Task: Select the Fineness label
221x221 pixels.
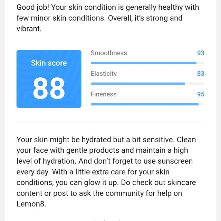Action: click(104, 94)
